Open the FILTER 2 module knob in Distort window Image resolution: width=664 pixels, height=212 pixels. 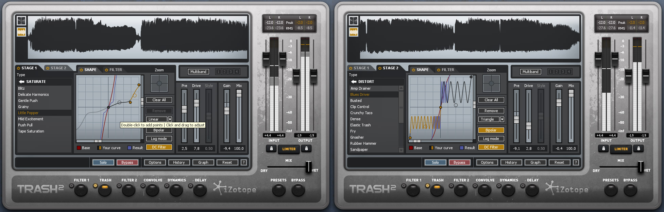coord(461,190)
